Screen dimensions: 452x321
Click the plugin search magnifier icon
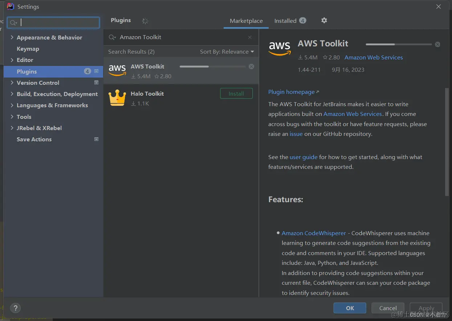(x=113, y=37)
